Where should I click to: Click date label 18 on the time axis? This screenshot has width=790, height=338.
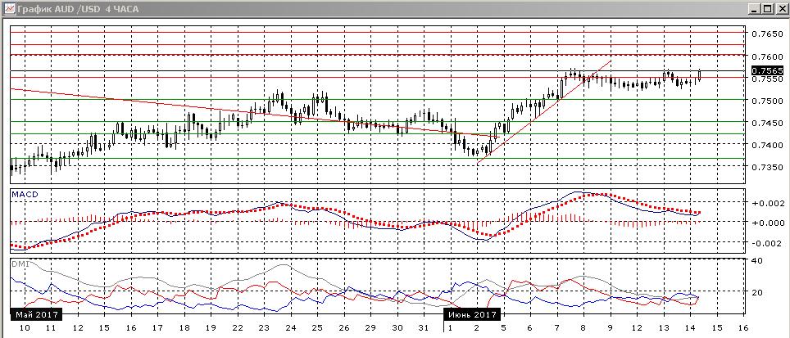click(184, 328)
